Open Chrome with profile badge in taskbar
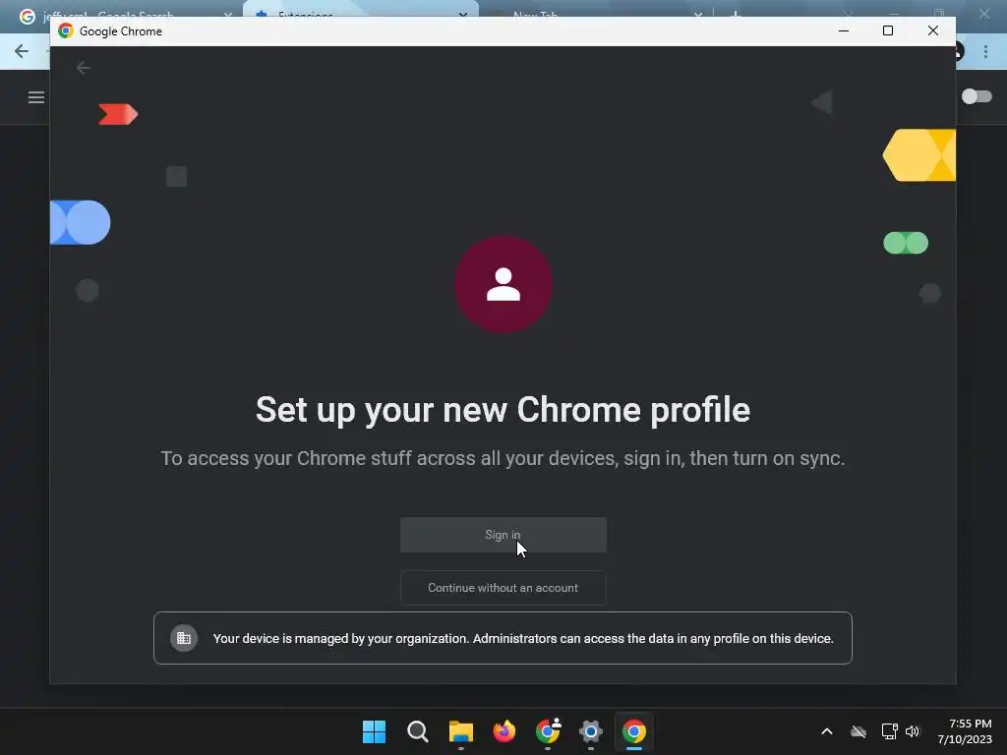1007x755 pixels. pos(548,731)
